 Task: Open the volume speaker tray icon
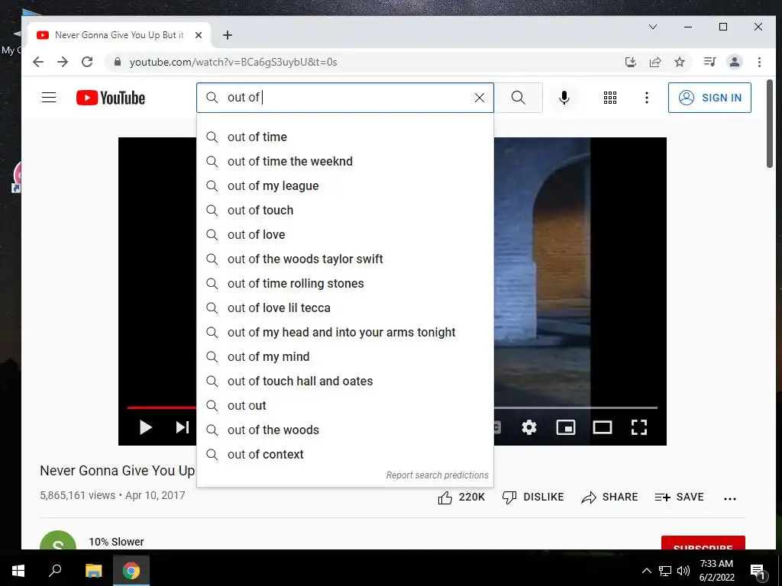683,571
